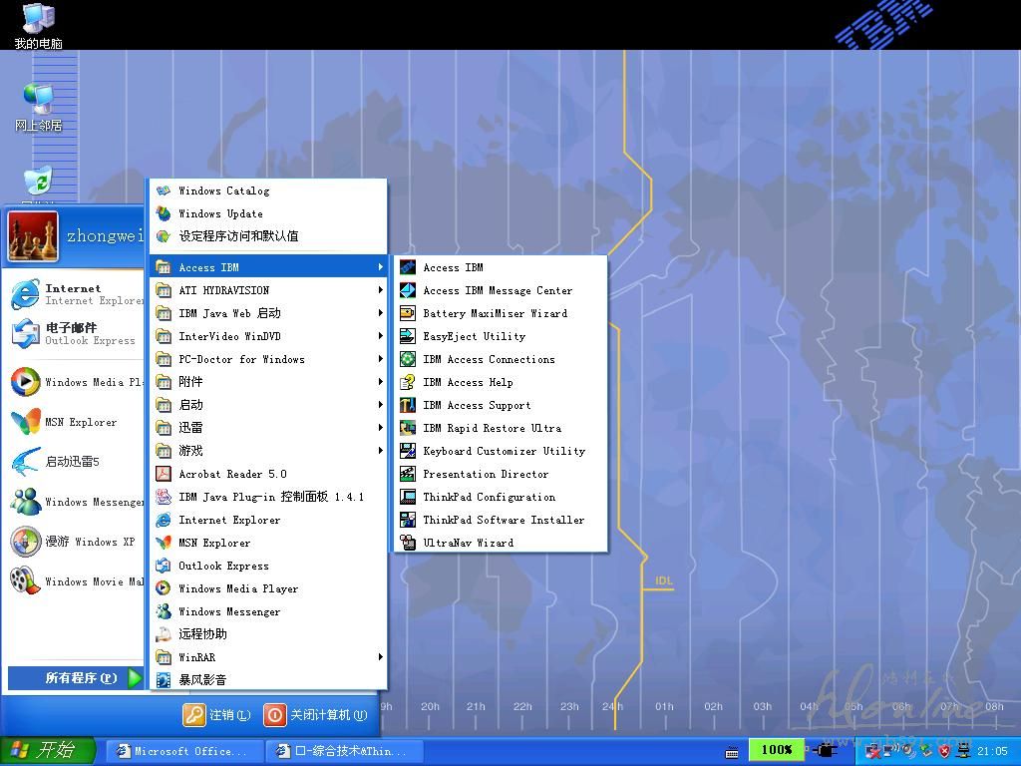Click the IBM Access Connections icon
1021x766 pixels.
(407, 359)
